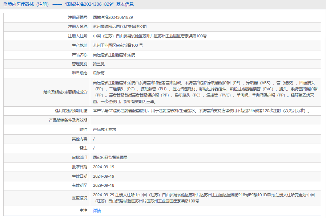The image size is (326, 218).
Task: Click the product name 高压造影注射器管路系统
Action: tap(114, 55)
